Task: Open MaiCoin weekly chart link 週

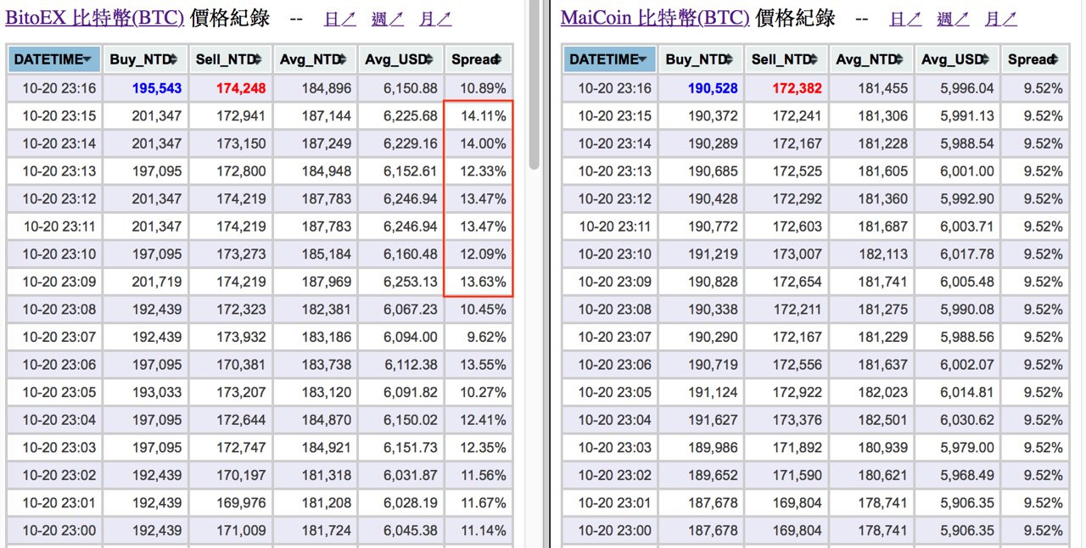Action: coord(953,19)
